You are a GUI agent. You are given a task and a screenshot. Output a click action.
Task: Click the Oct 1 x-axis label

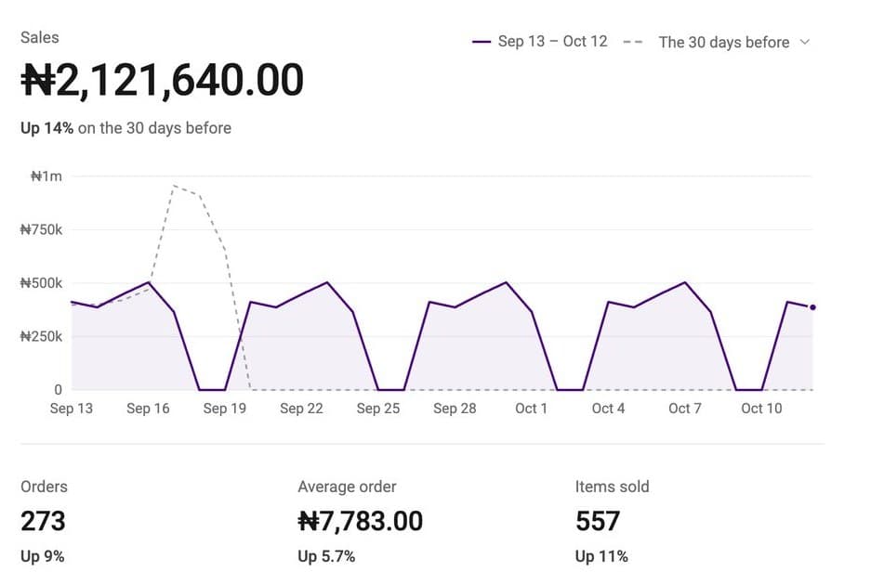tap(531, 409)
